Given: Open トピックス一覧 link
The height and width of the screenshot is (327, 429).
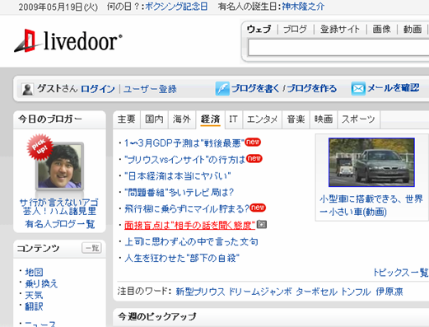Looking at the screenshot, I should [401, 273].
